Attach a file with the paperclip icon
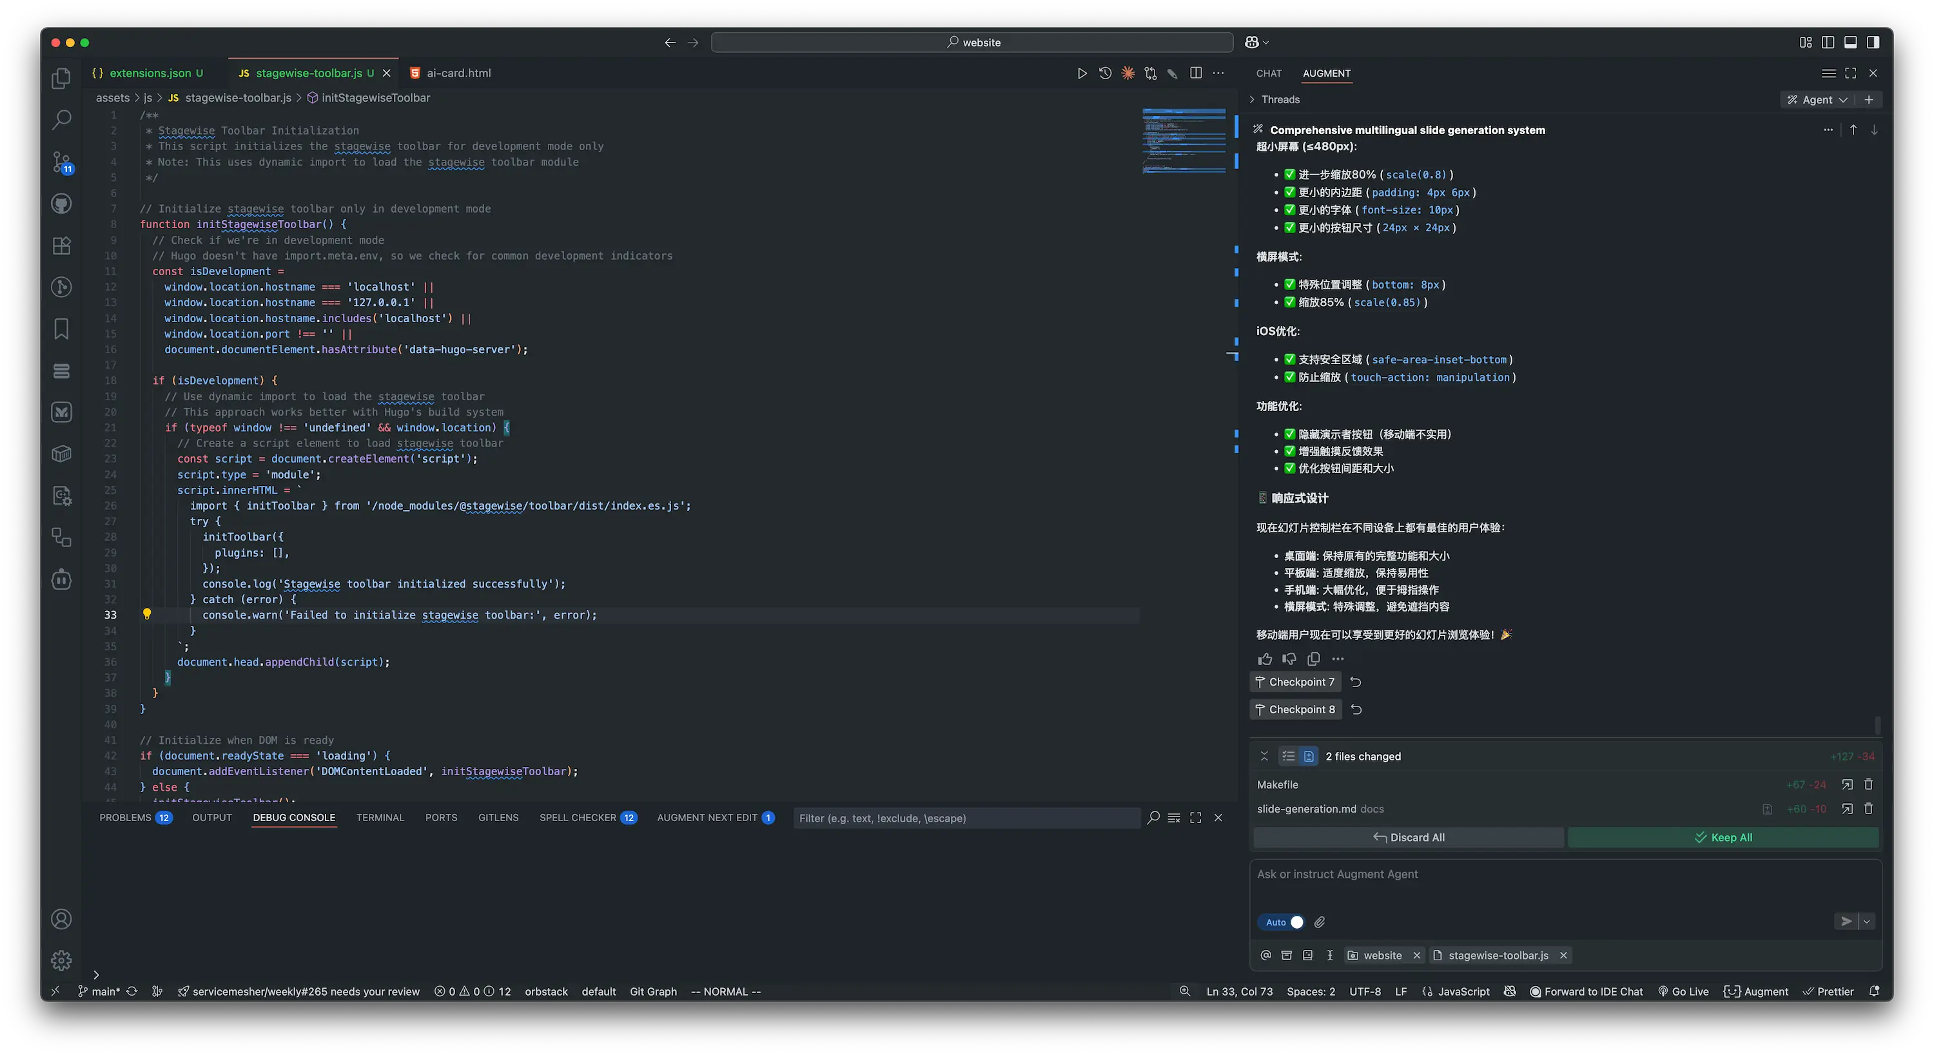 tap(1320, 922)
